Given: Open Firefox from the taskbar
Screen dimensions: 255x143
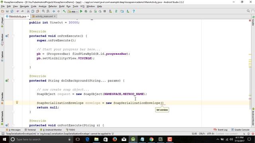Looking at the screenshot, I should (x=115, y=139).
